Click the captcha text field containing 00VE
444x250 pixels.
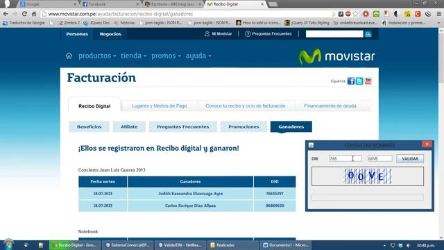click(x=380, y=159)
